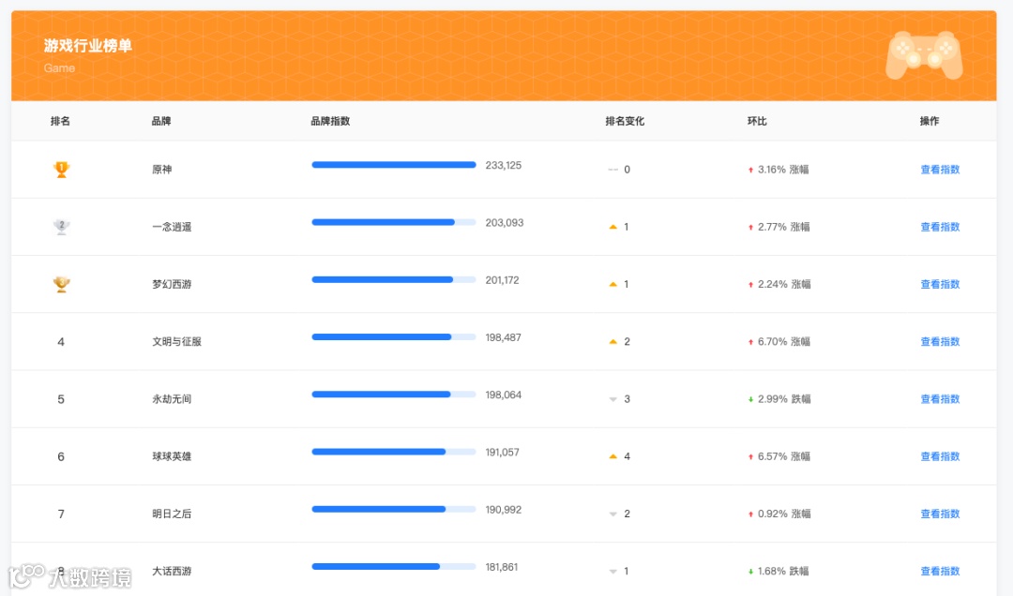
Task: Open 查看指数 link for 明日之后
Action: (940, 514)
